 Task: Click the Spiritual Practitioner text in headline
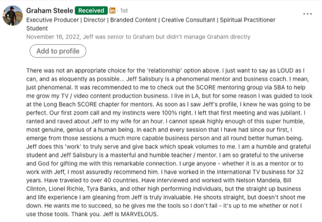(248, 20)
